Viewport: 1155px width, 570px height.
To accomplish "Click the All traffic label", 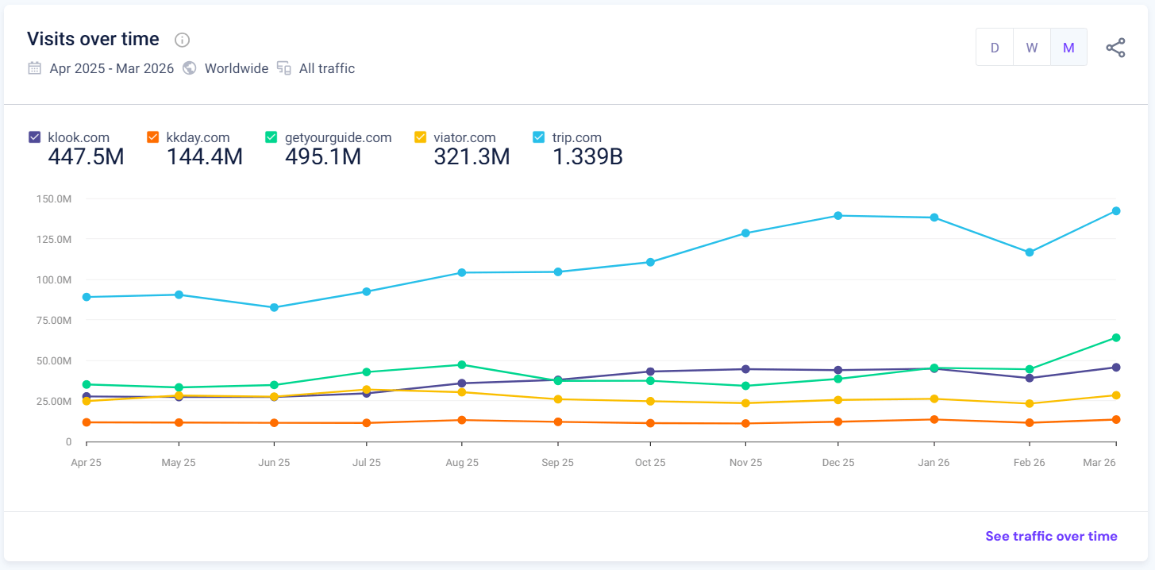I will (x=327, y=68).
